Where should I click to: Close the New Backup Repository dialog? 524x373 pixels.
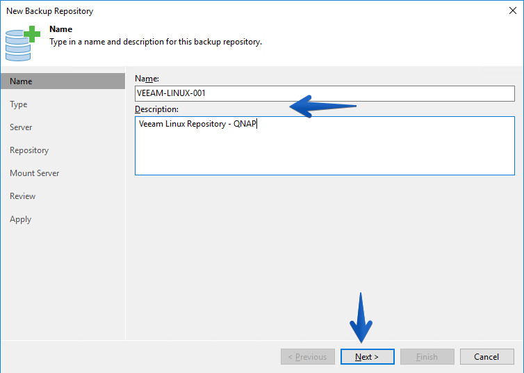click(x=513, y=10)
